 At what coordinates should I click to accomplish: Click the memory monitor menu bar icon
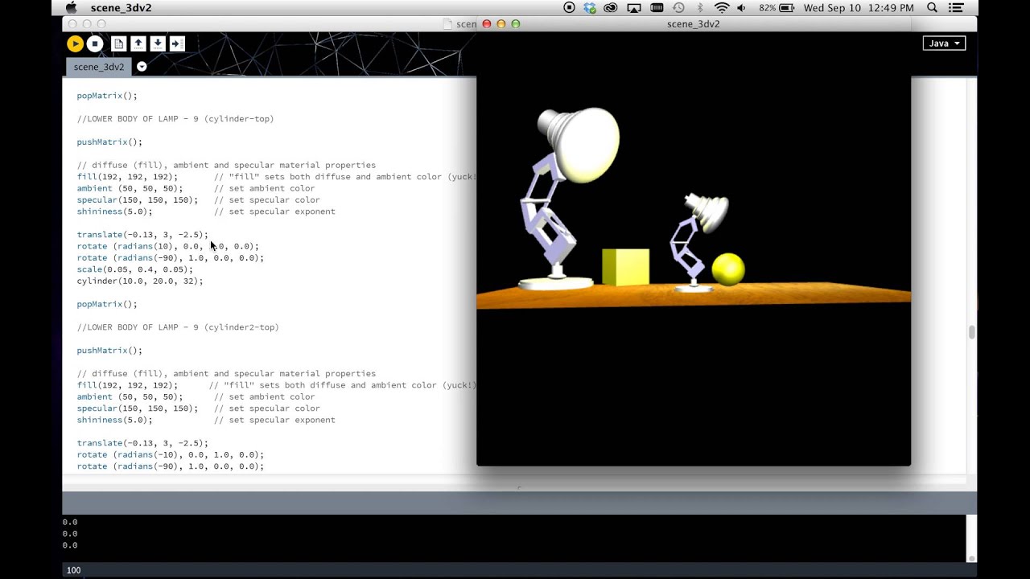click(x=656, y=7)
